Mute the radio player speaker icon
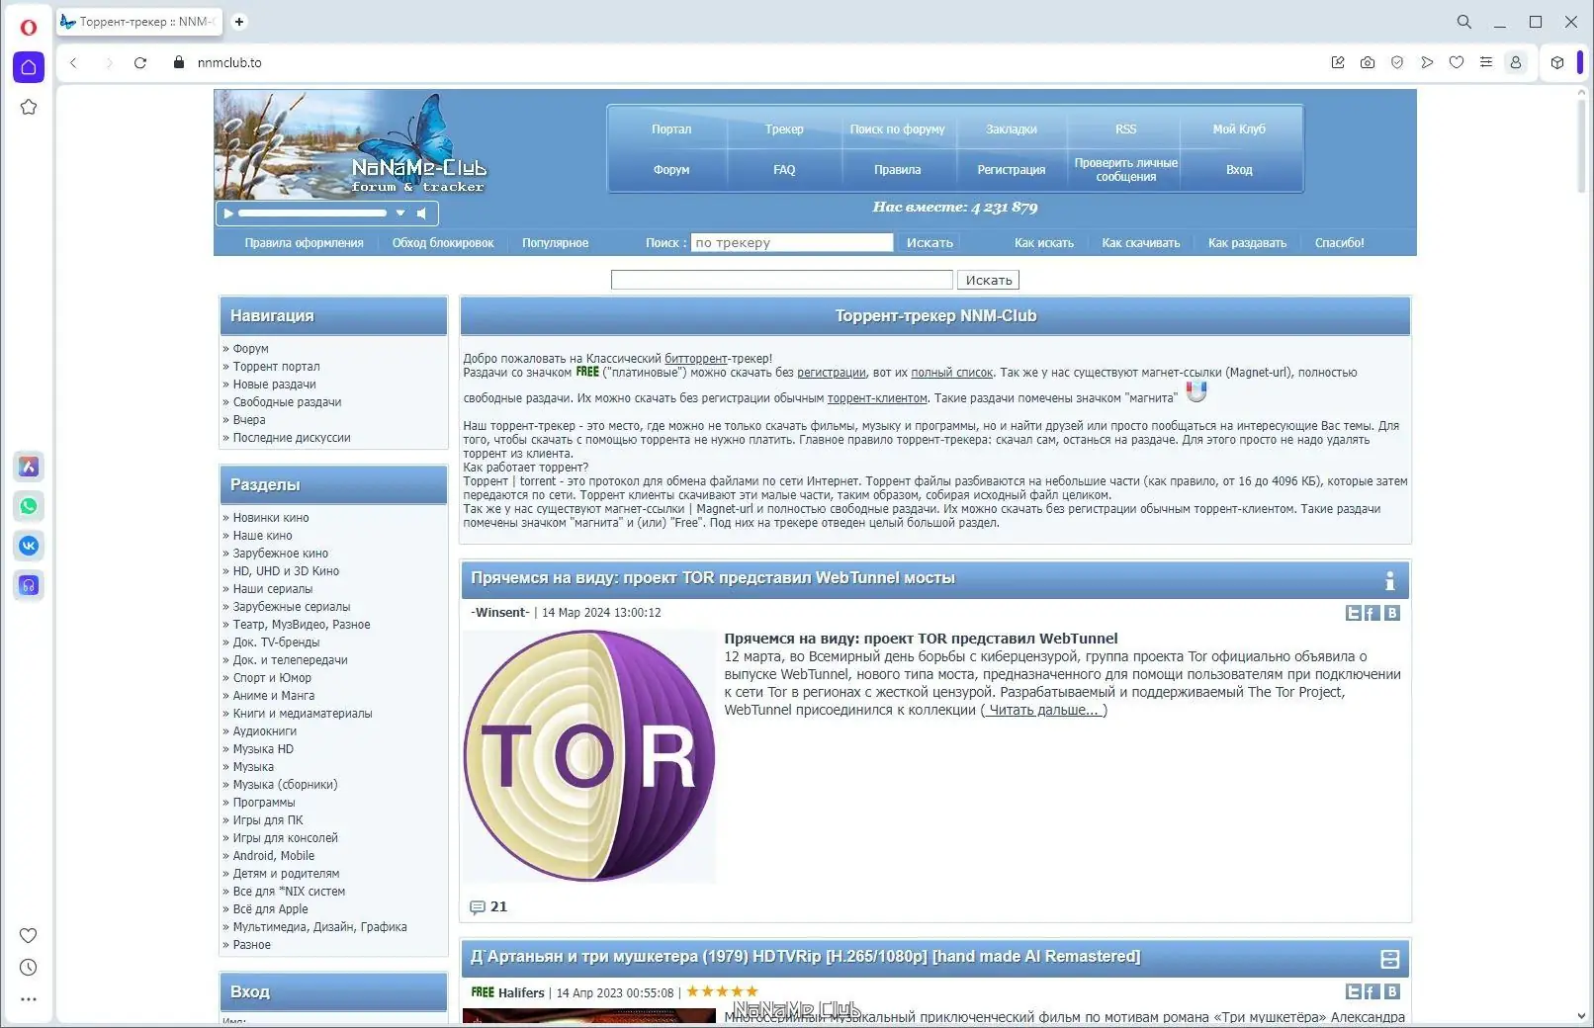The image size is (1594, 1028). pos(422,213)
